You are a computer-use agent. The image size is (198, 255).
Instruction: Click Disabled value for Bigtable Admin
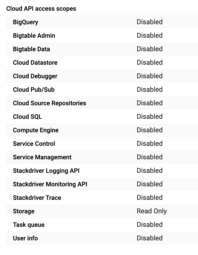click(150, 35)
